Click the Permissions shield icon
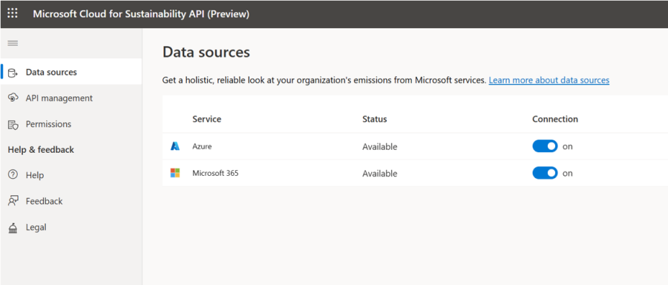 coord(13,125)
